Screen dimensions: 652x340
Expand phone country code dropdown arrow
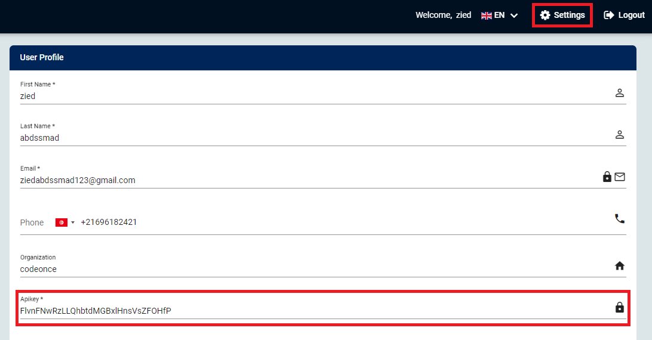[73, 222]
